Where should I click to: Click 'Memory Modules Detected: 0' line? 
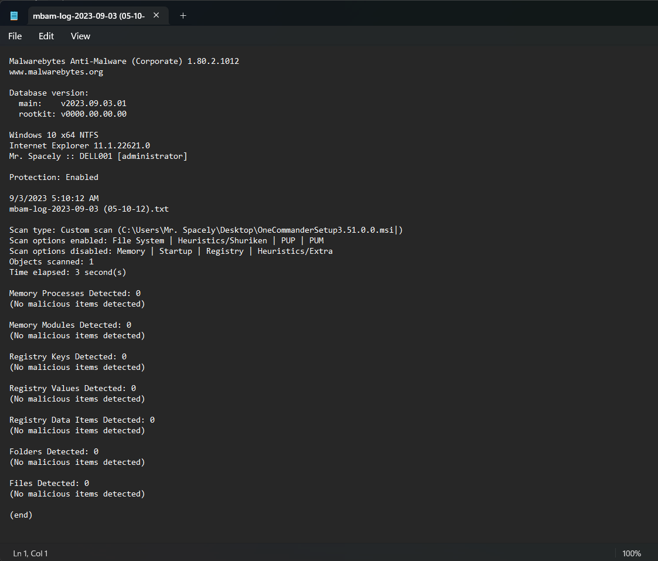click(70, 325)
